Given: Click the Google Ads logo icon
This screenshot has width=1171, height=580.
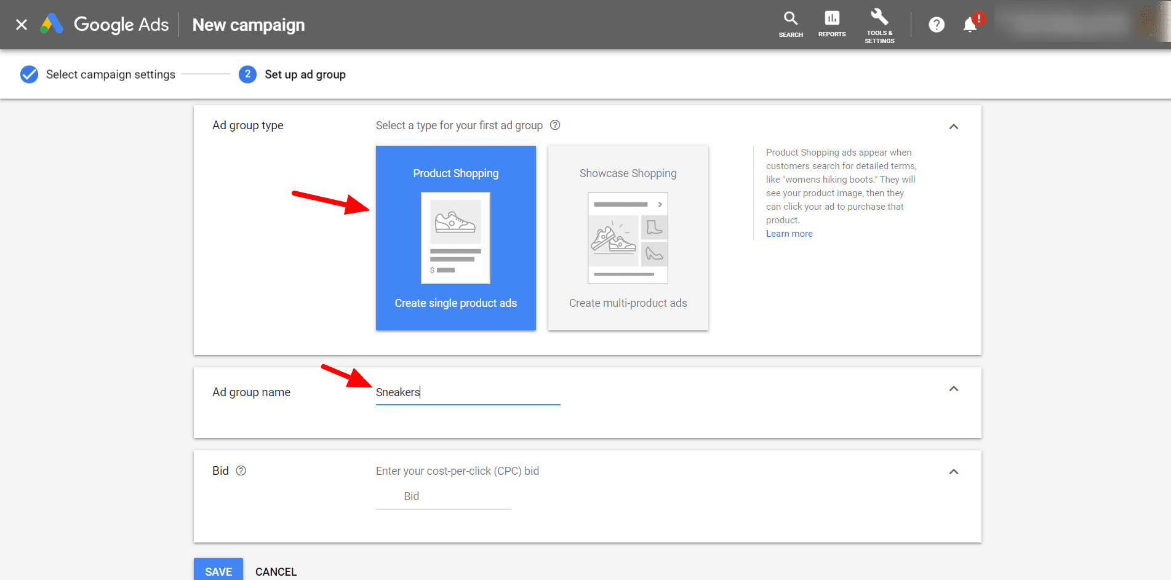Looking at the screenshot, I should (x=52, y=24).
